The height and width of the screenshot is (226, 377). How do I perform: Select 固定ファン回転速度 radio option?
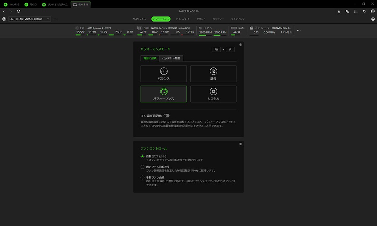tap(142, 167)
